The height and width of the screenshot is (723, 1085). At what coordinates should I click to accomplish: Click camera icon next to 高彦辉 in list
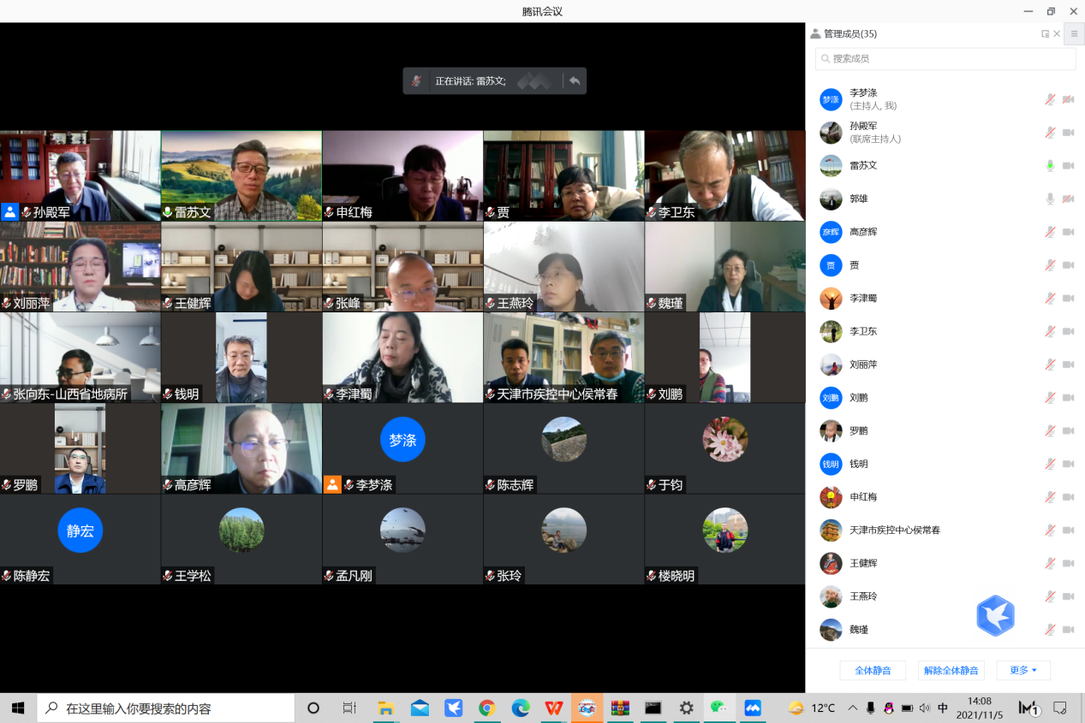coord(1068,232)
